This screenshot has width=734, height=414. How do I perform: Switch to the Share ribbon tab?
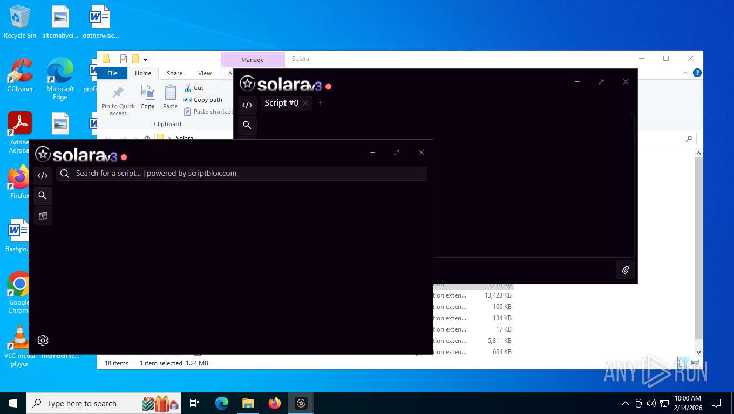tap(174, 73)
